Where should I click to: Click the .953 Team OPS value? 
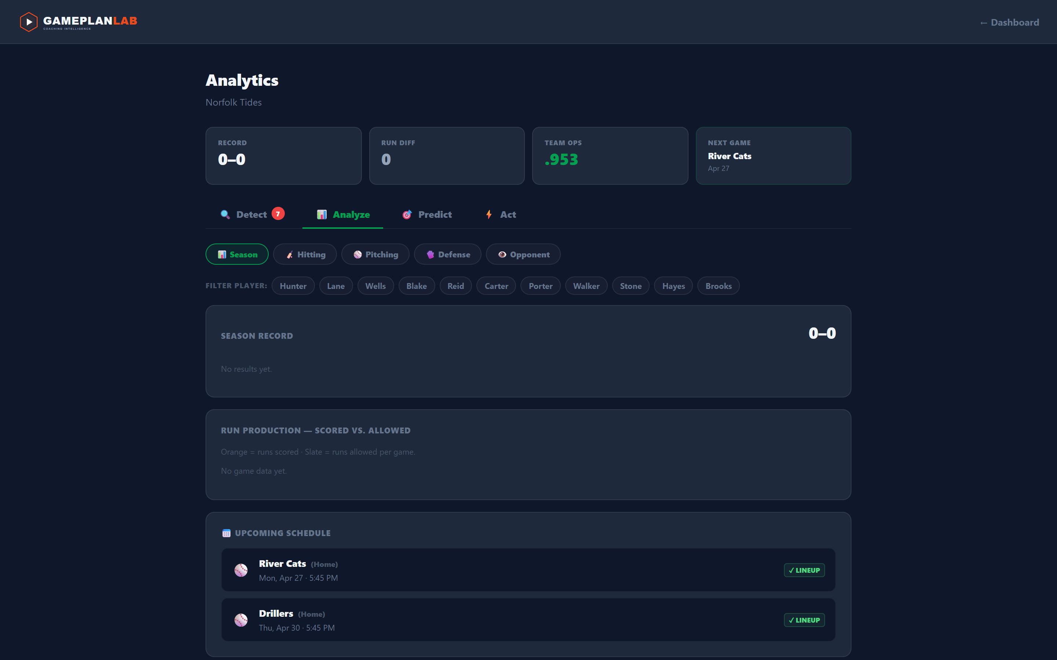[561, 160]
